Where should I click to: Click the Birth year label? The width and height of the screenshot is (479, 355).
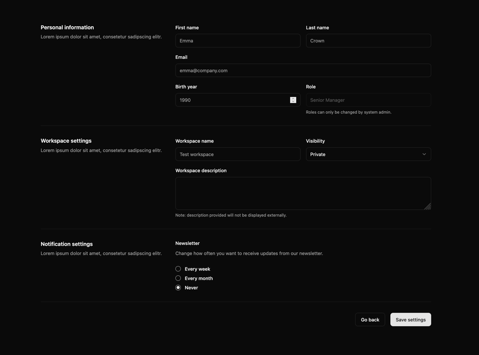pyautogui.click(x=186, y=87)
